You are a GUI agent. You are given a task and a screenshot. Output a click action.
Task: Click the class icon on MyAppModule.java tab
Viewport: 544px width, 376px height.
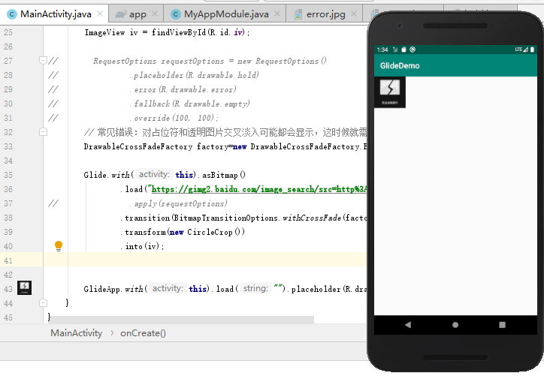pyautogui.click(x=176, y=14)
